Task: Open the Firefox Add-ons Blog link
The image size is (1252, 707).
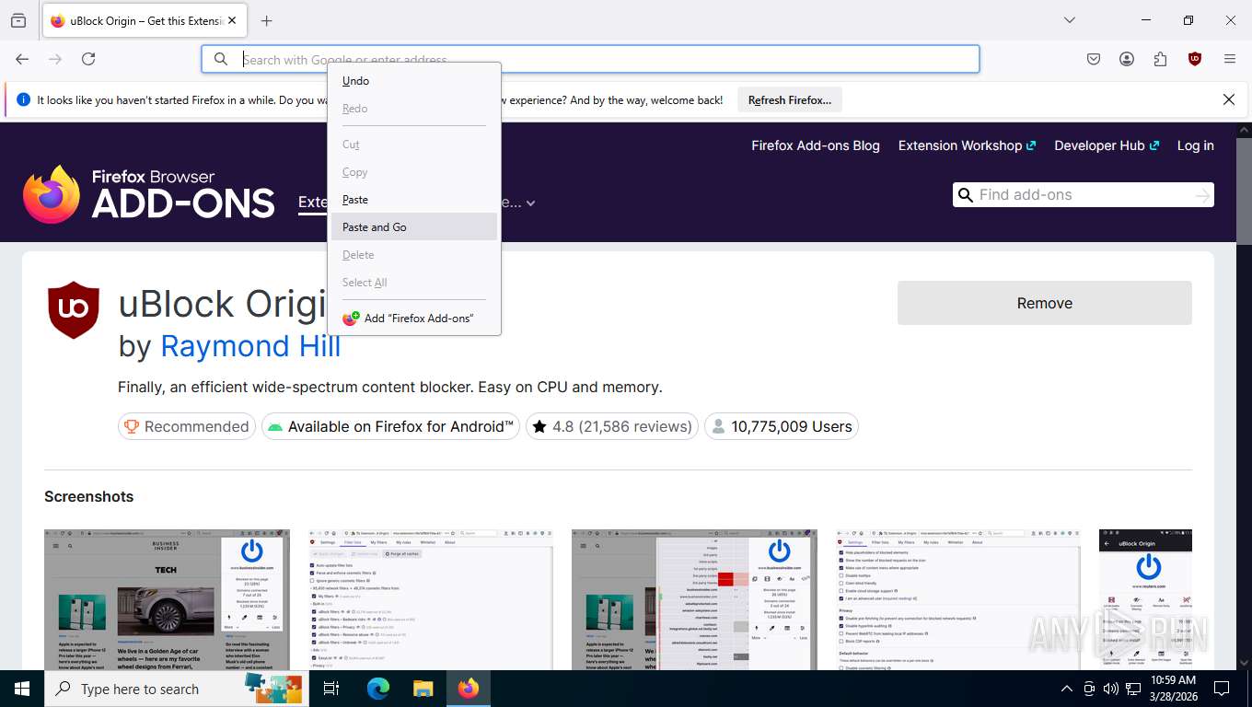Action: pyautogui.click(x=816, y=145)
